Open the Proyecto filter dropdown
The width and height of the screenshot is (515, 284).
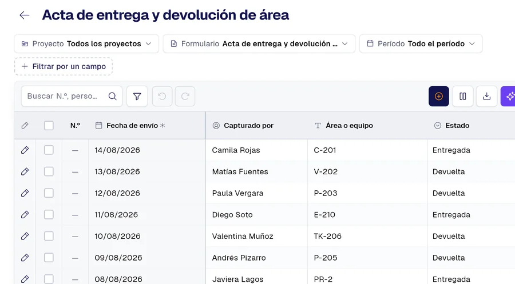86,43
